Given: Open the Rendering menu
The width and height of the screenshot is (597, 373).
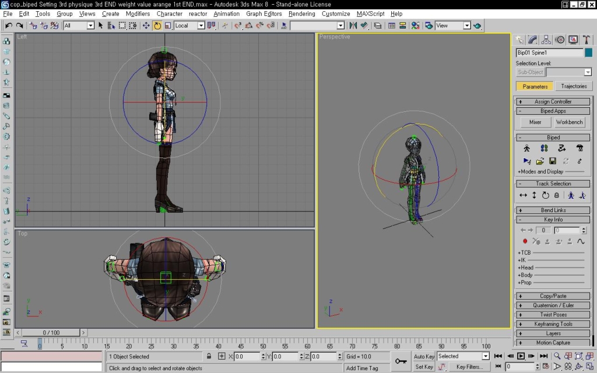Looking at the screenshot, I should pos(301,14).
